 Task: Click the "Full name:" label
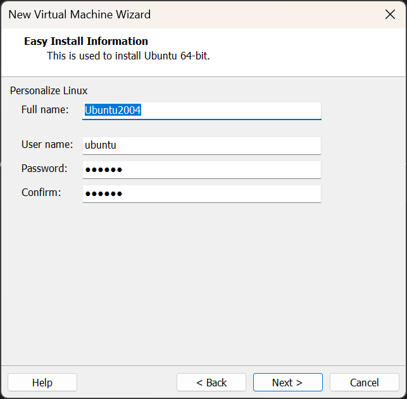point(45,110)
